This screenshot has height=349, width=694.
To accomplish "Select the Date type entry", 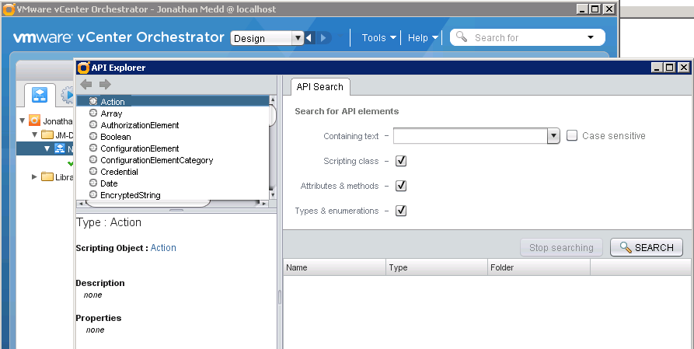I will coord(173,183).
